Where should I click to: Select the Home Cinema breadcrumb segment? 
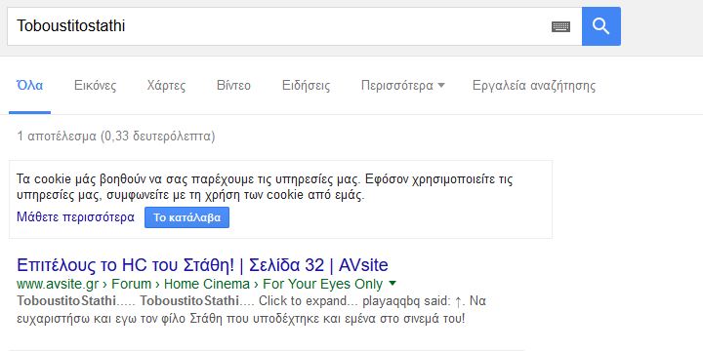[207, 284]
